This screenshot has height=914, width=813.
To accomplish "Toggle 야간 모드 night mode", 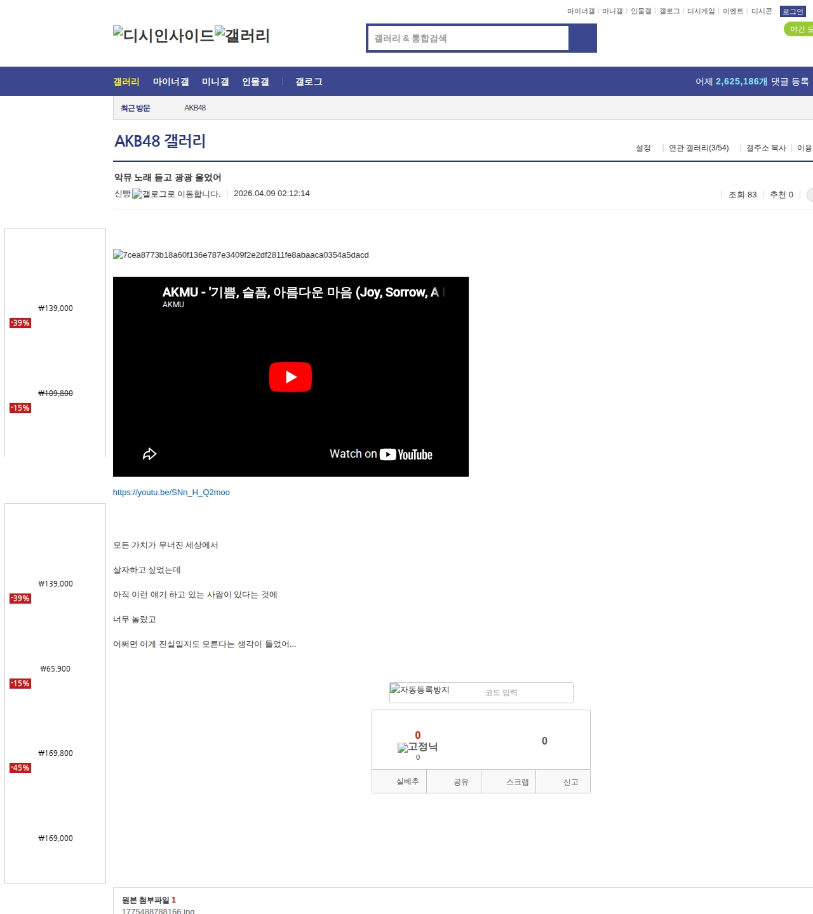I will tap(799, 29).
